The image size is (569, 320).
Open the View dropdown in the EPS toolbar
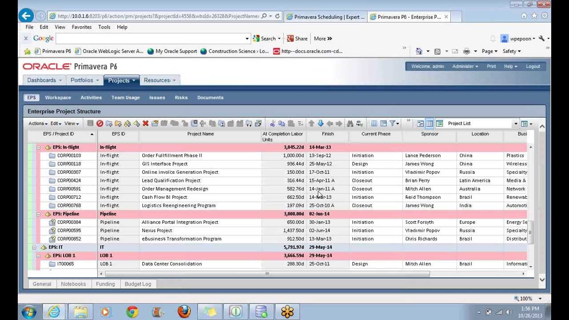tap(72, 124)
